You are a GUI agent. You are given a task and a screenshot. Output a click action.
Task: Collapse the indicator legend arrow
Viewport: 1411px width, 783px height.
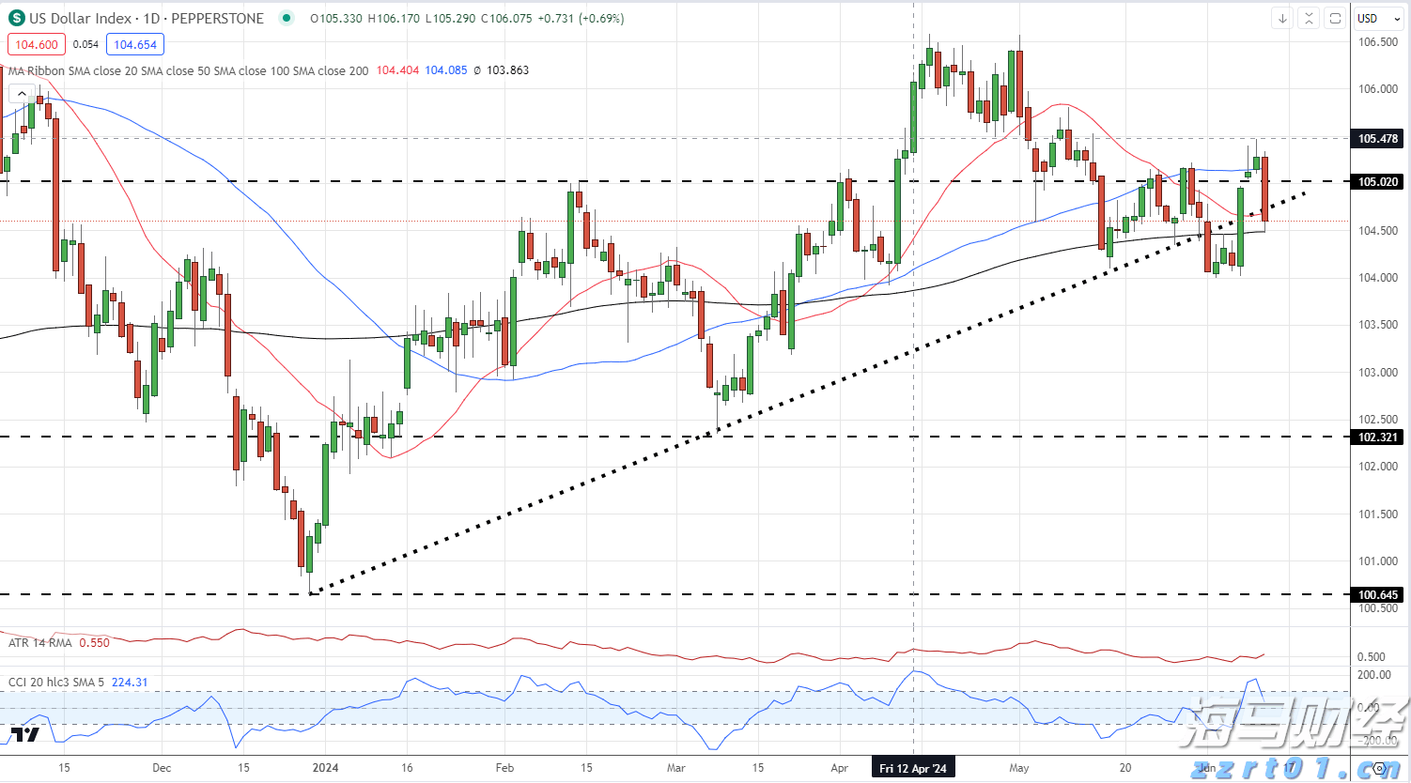(x=21, y=93)
